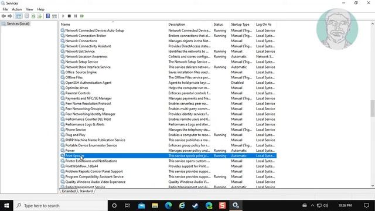Click the scroll down arrow of services list

373,186
